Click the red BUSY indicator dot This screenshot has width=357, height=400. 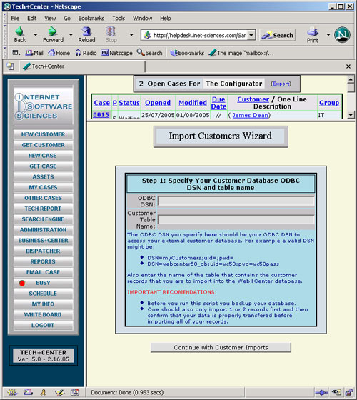coord(22,283)
